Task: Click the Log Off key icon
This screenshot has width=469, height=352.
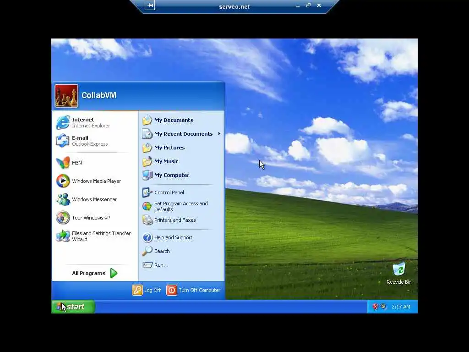Action: pos(137,290)
